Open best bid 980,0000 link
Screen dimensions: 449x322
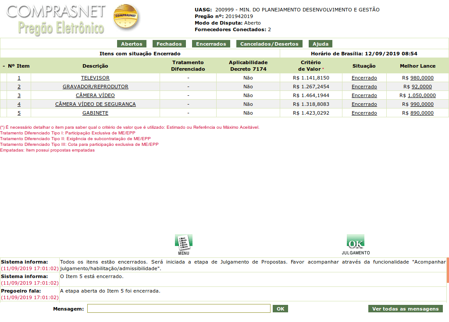click(422, 78)
